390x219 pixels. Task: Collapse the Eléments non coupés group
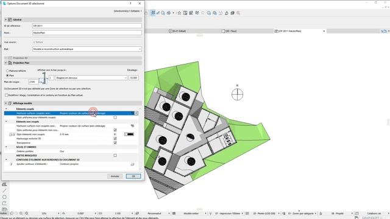point(6,122)
